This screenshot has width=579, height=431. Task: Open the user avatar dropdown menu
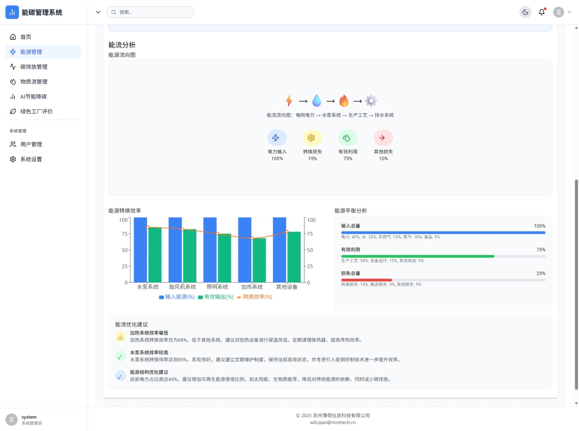(x=562, y=12)
